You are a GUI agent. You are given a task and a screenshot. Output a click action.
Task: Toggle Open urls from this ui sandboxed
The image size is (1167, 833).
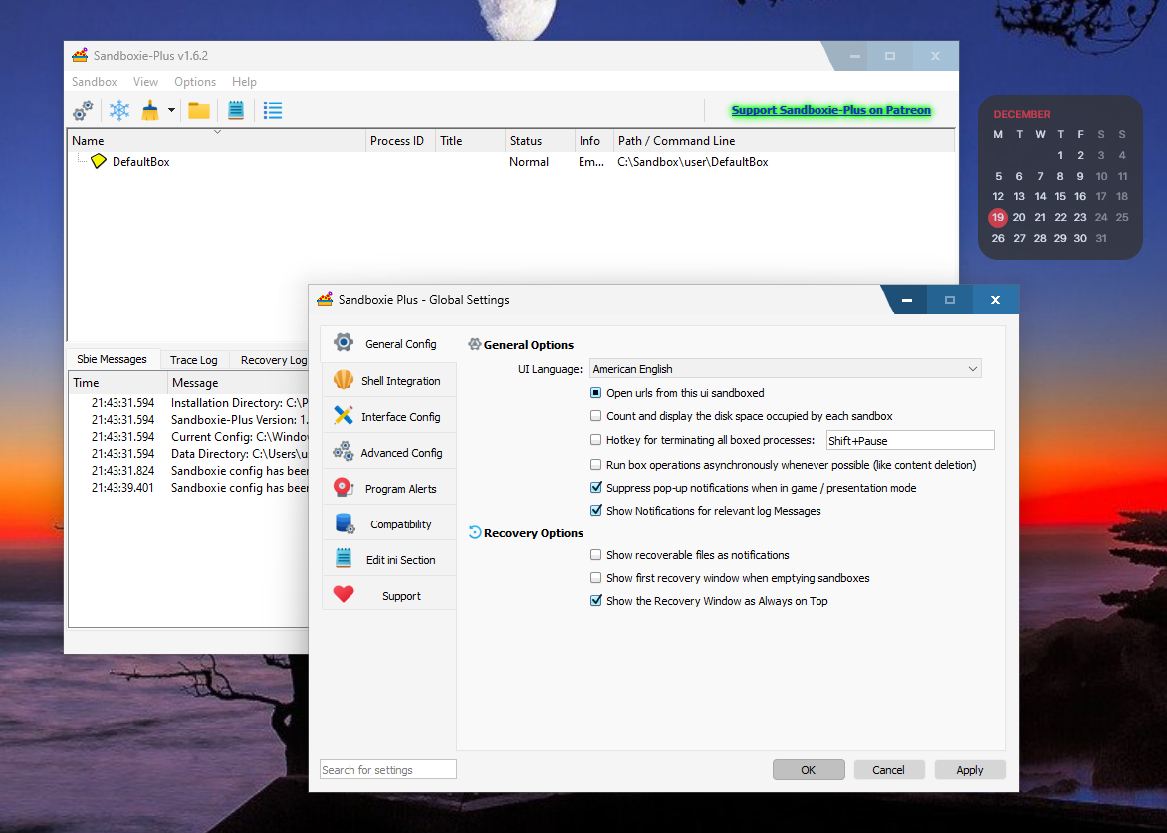(x=595, y=393)
